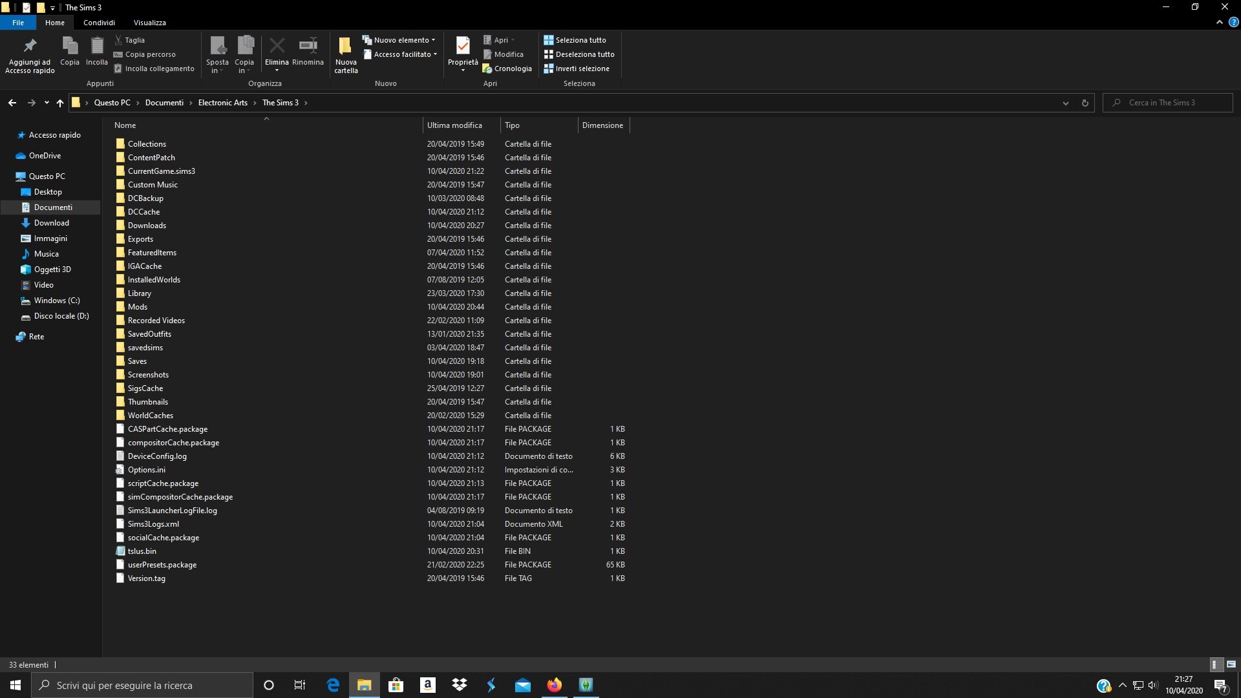The height and width of the screenshot is (698, 1241).
Task: Go back with the left arrow
Action: point(12,103)
